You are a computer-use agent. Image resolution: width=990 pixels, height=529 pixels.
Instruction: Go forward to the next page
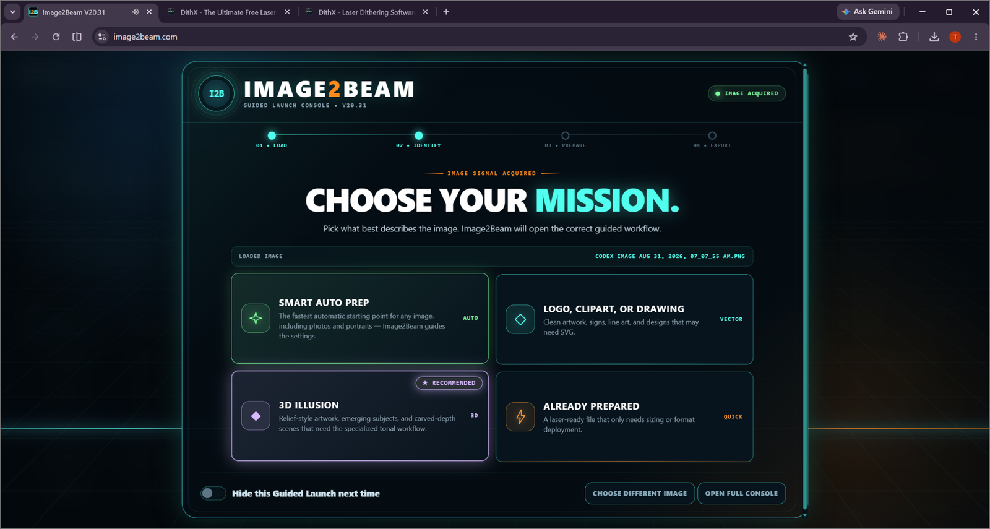tap(35, 37)
